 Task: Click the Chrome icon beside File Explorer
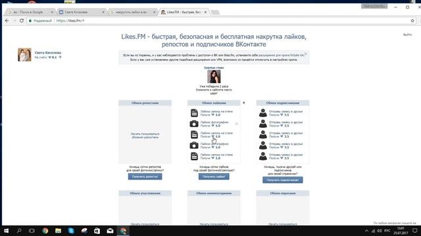(45, 231)
